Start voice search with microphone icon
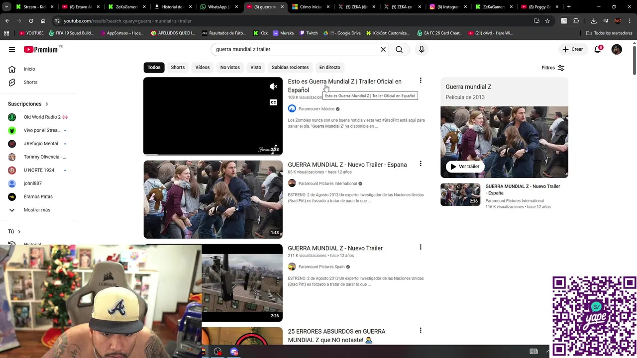 click(422, 49)
